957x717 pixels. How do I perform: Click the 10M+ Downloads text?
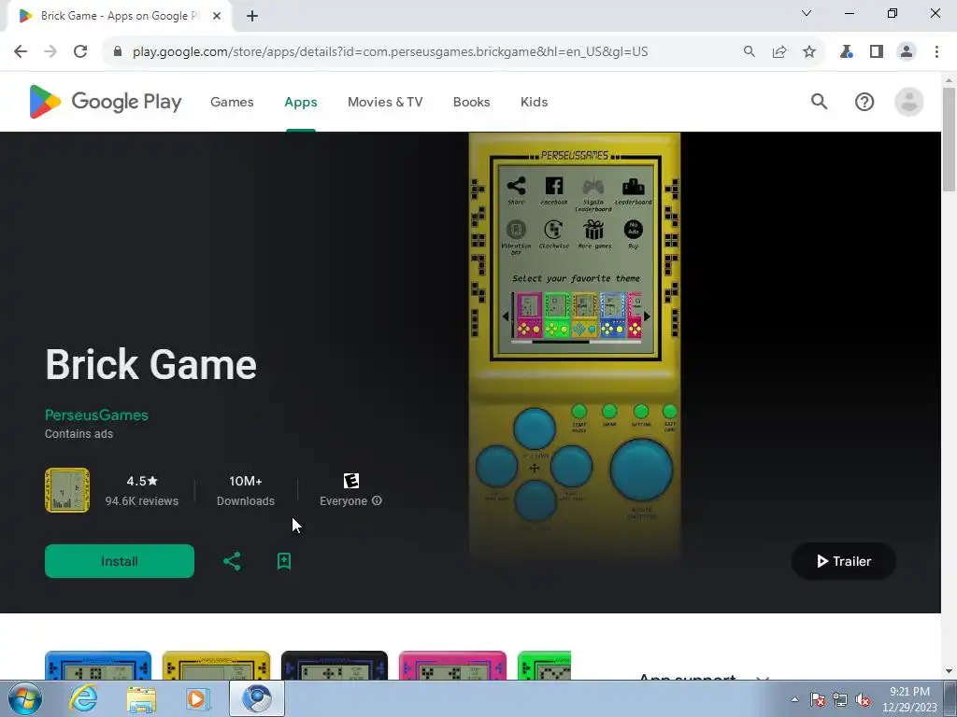coord(246,490)
